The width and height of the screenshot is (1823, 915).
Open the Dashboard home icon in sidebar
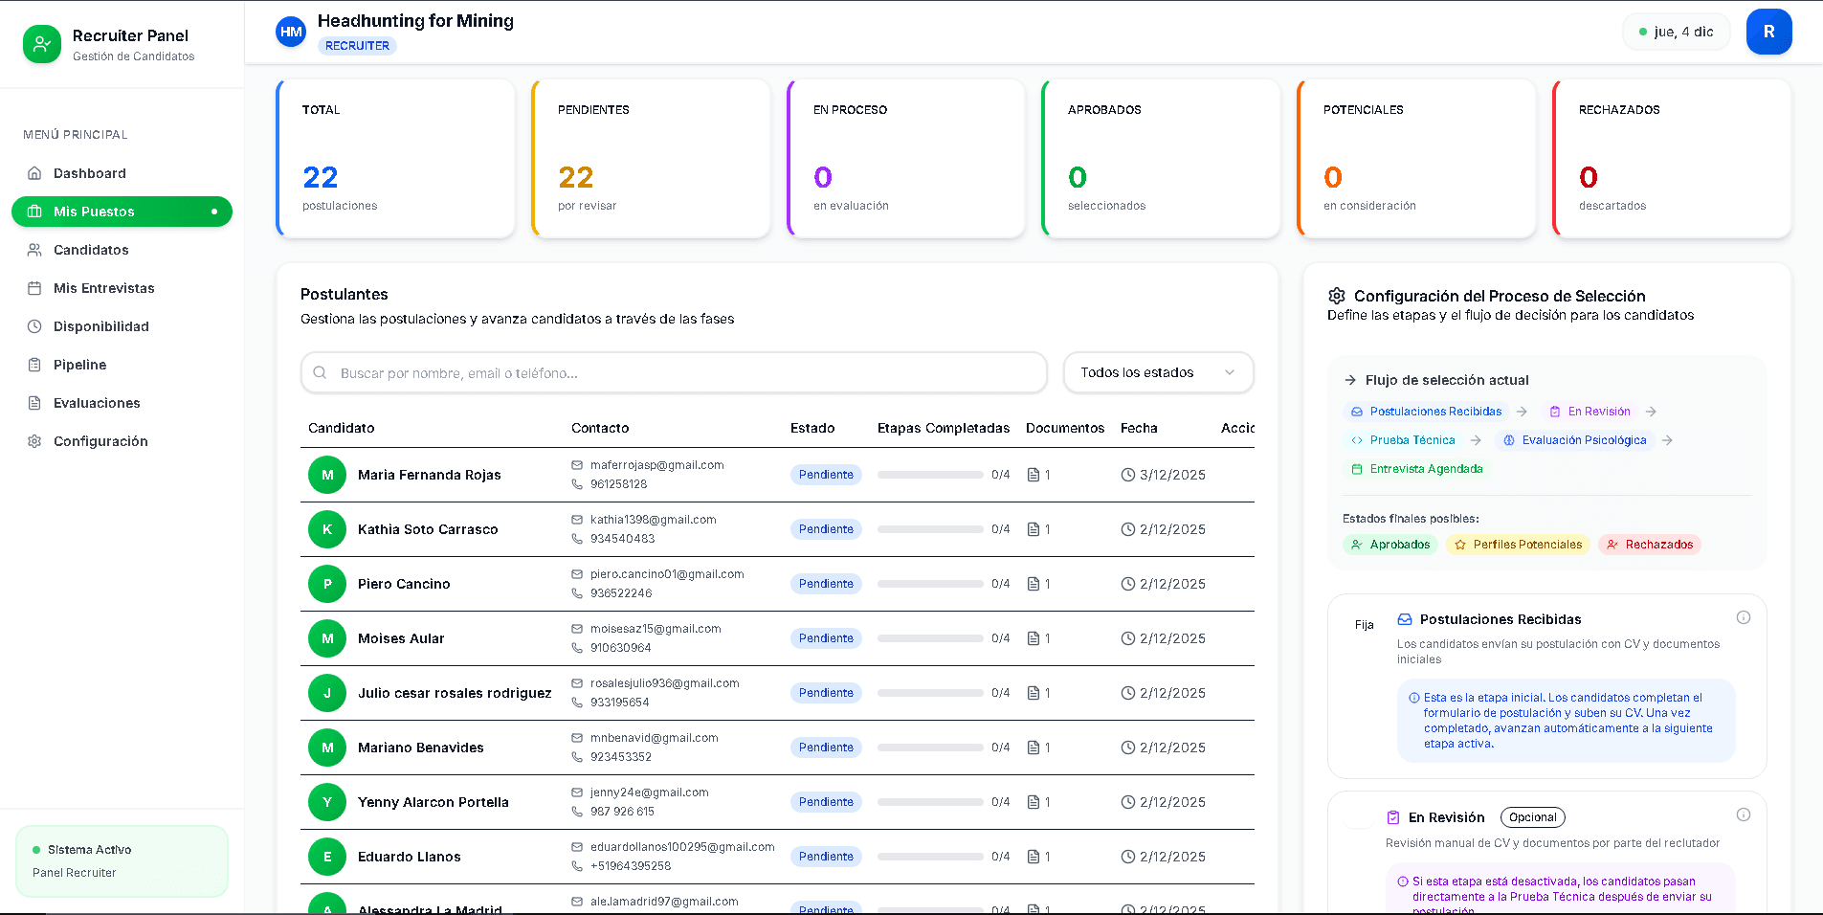(34, 173)
